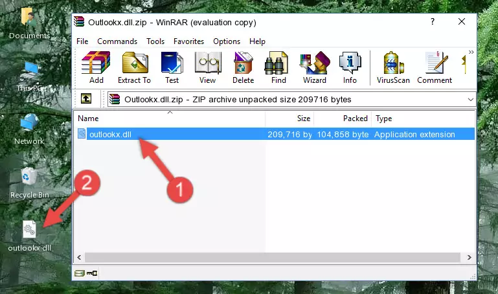This screenshot has width=498, height=294.
Task: Click the title bar help question mark
Action: pyautogui.click(x=432, y=21)
